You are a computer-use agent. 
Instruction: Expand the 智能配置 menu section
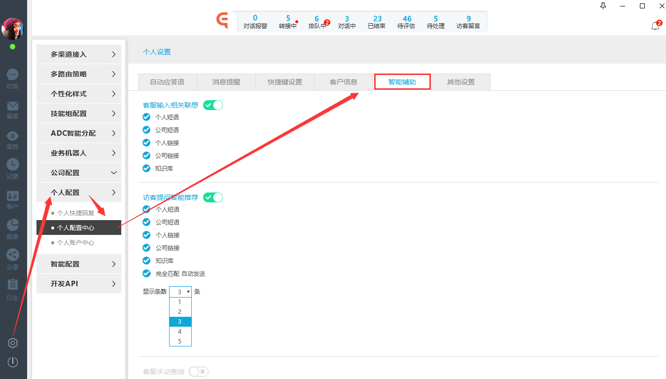coord(79,264)
